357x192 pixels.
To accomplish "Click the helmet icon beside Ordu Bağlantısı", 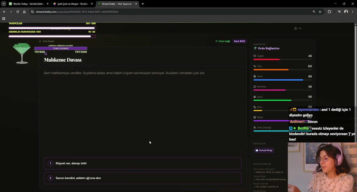I will coord(255,49).
